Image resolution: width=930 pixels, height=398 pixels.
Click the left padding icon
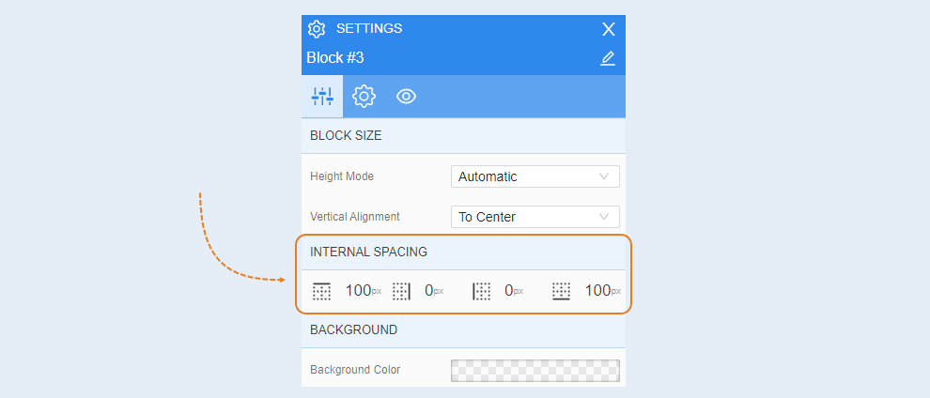point(482,291)
